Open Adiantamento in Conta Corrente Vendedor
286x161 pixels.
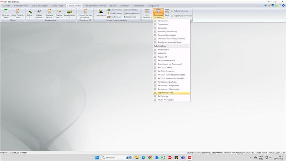(x=115, y=10)
